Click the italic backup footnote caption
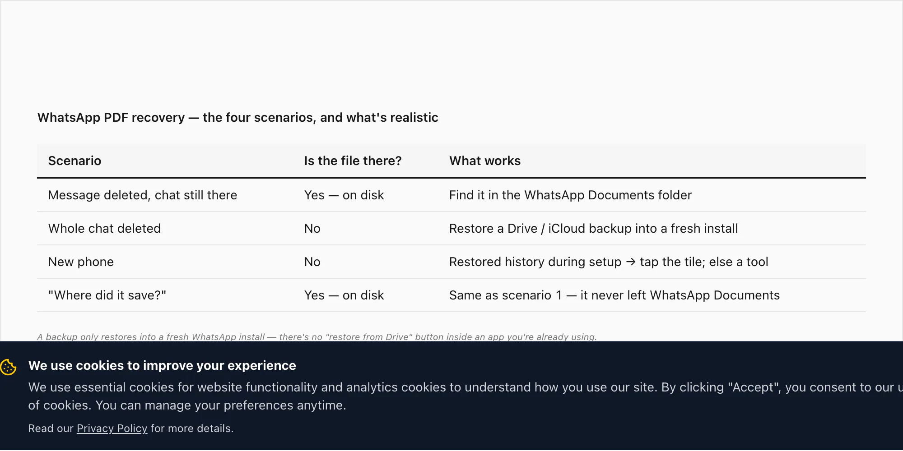Screen dimensions: 903x451 point(317,337)
